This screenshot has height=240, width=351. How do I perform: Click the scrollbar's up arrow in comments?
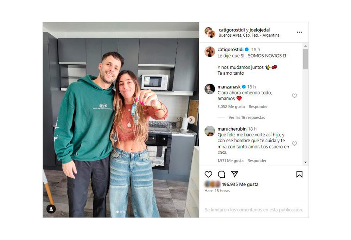[305, 46]
